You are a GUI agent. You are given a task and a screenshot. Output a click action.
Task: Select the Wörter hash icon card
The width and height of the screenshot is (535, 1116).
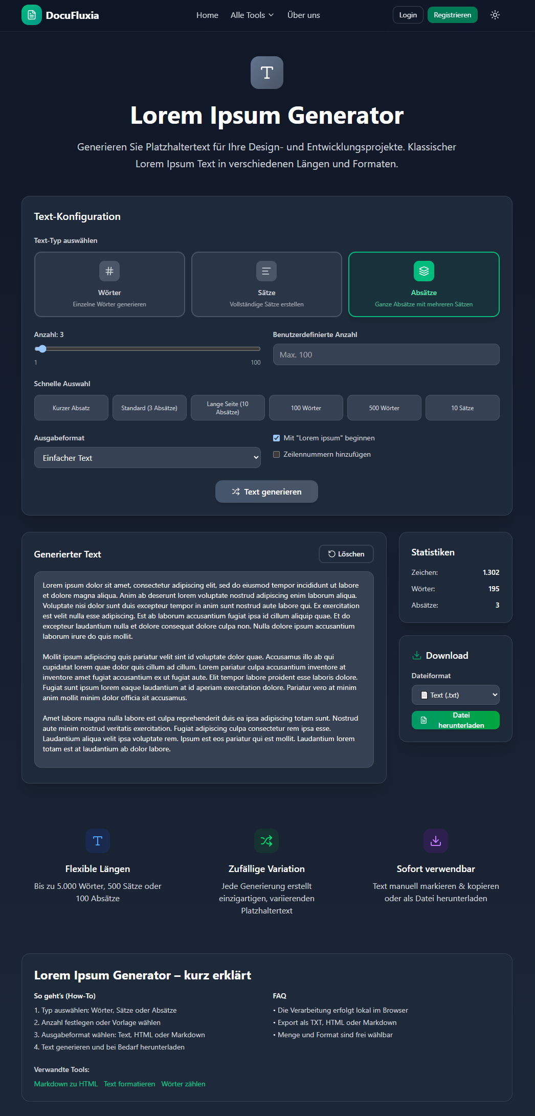(x=109, y=271)
